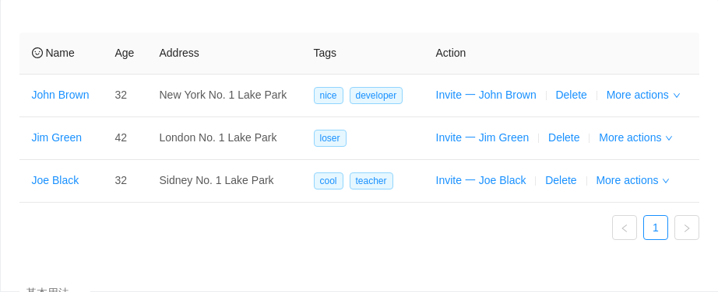The height and width of the screenshot is (292, 718).
Task: Invite Jim Green
Action: [482, 137]
